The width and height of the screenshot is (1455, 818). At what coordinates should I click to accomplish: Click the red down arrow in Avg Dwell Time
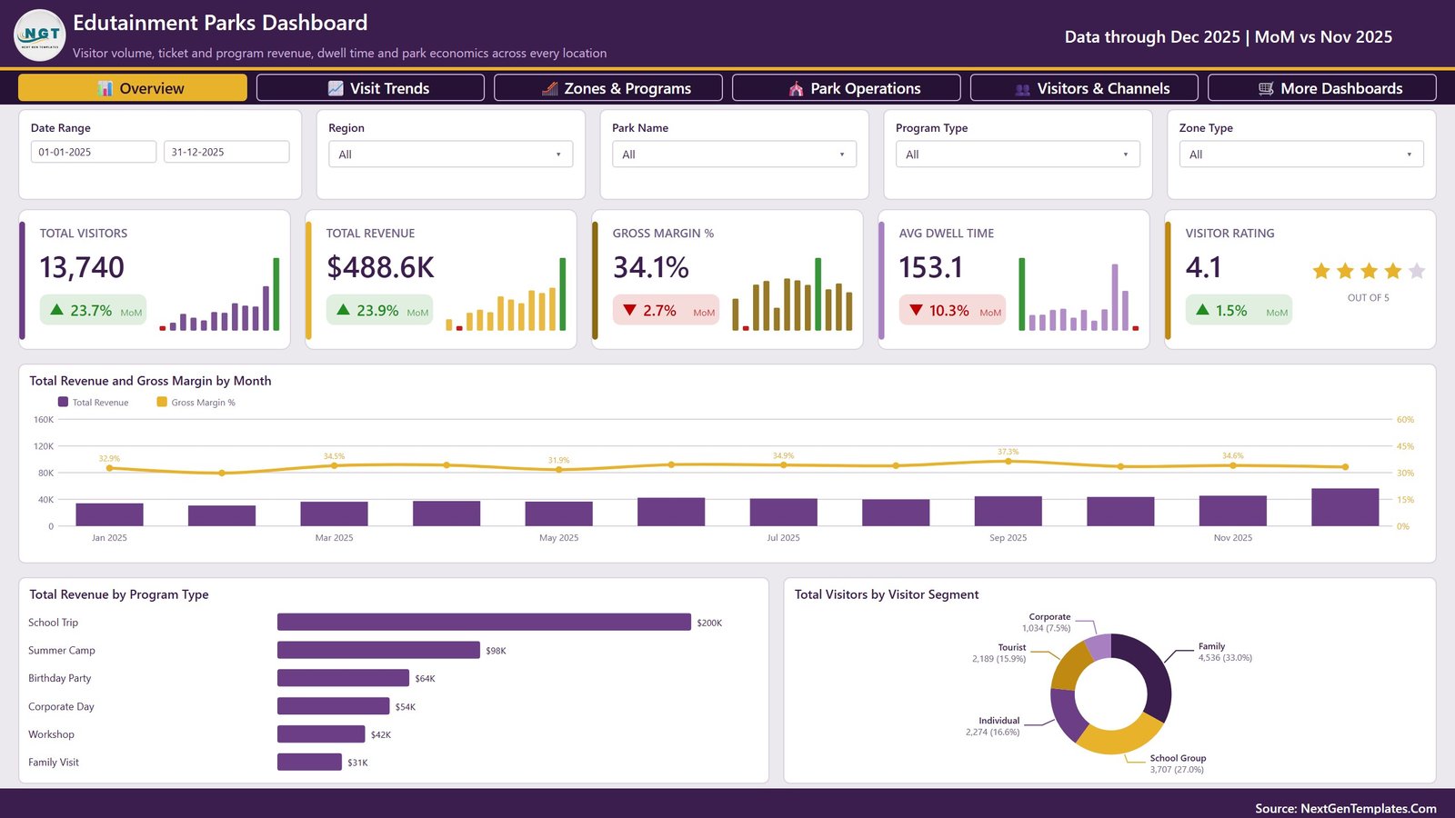coord(916,310)
